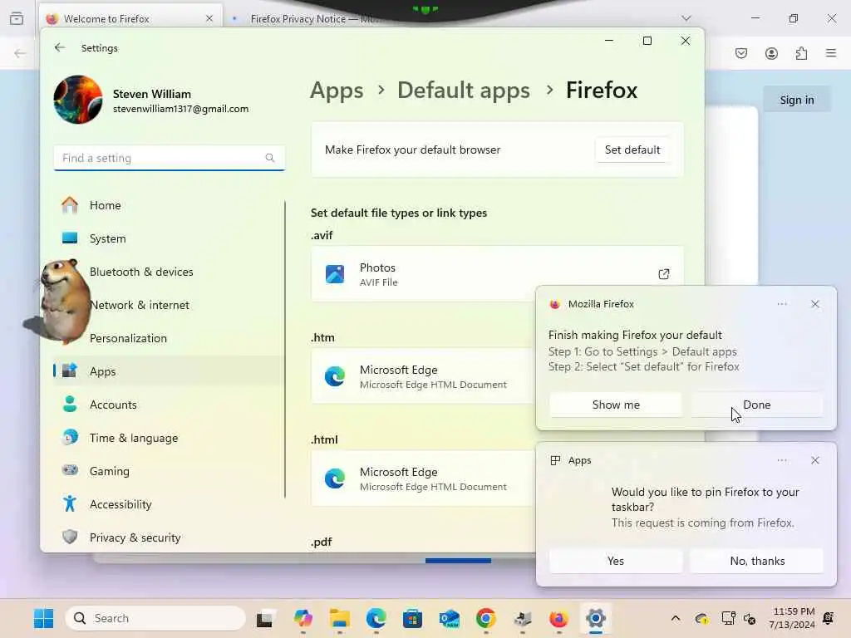Launch Google Chrome from taskbar
851x638 pixels.
485,618
